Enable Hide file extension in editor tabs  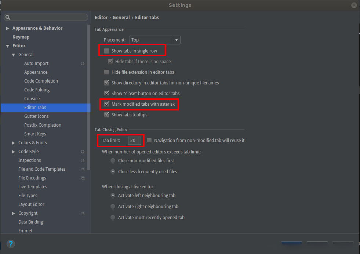(x=106, y=72)
